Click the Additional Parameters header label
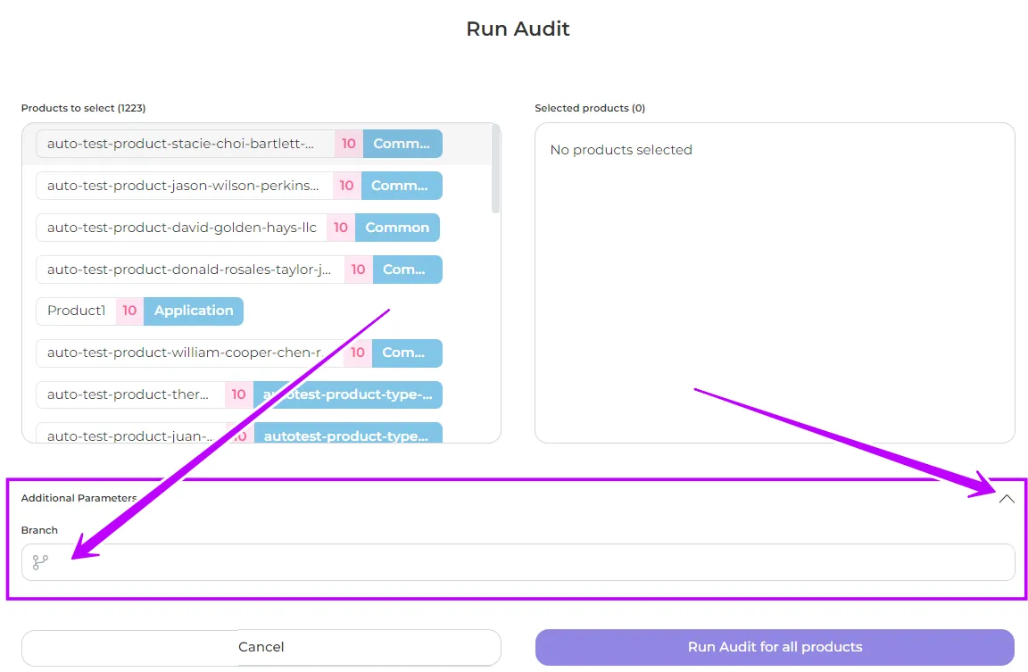 pos(79,498)
